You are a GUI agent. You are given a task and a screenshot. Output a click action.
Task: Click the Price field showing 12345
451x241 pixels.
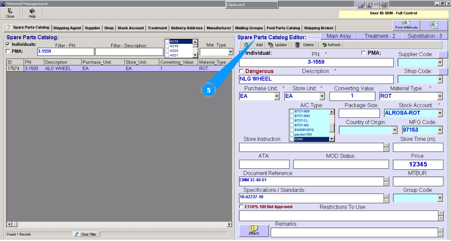(418, 164)
